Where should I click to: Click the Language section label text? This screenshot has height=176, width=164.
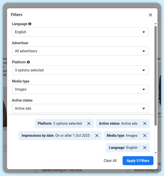coord(20,24)
